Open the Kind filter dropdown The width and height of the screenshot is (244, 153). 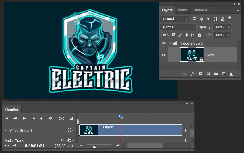pyautogui.click(x=175, y=19)
